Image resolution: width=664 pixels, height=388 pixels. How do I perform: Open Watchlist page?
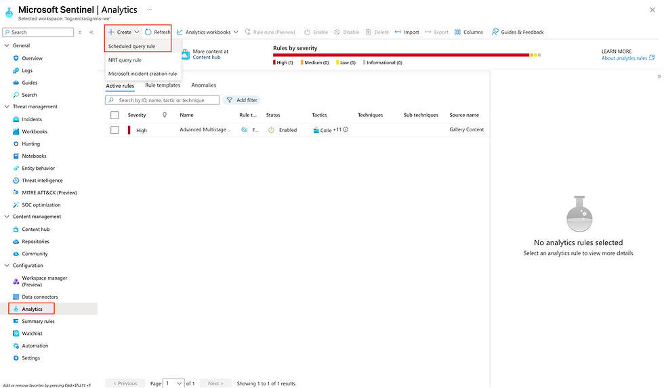tap(32, 334)
